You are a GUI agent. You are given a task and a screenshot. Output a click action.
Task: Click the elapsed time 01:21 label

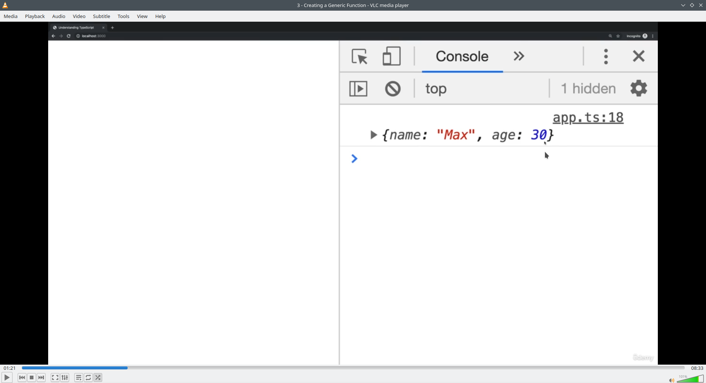coord(10,368)
